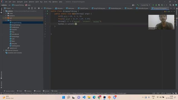Expand the .idea folder
Image resolution: width=178 pixels, height=100 pixels.
click(6, 13)
